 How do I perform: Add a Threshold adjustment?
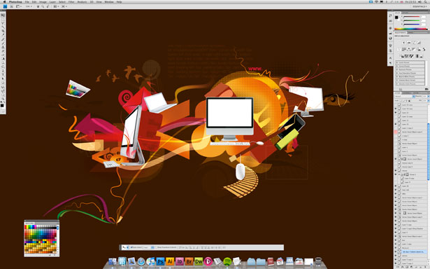click(412, 56)
